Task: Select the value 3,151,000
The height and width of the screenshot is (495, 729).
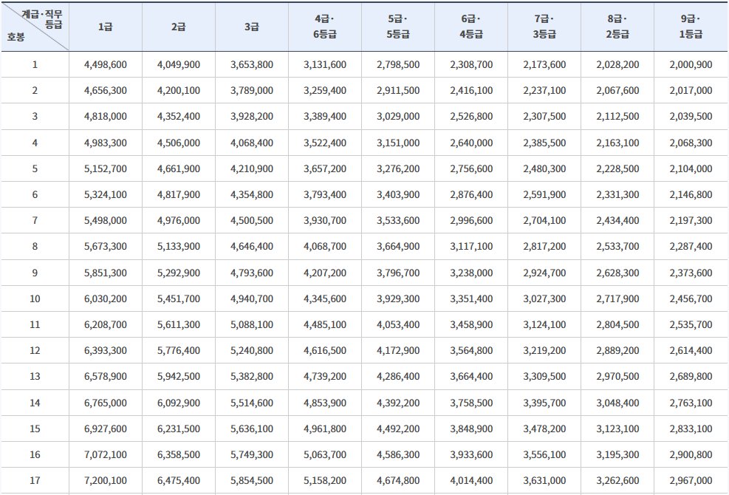Action: click(398, 143)
